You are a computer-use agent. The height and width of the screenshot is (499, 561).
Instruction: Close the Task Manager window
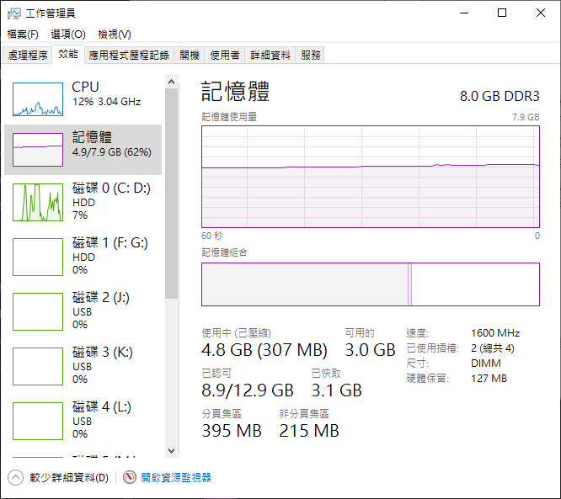541,13
